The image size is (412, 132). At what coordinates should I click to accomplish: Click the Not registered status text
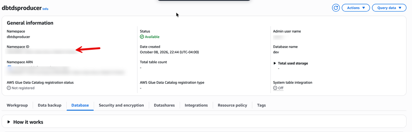[23, 88]
